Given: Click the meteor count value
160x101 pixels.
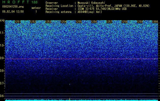Looking at the screenshot, I should 36,12.
